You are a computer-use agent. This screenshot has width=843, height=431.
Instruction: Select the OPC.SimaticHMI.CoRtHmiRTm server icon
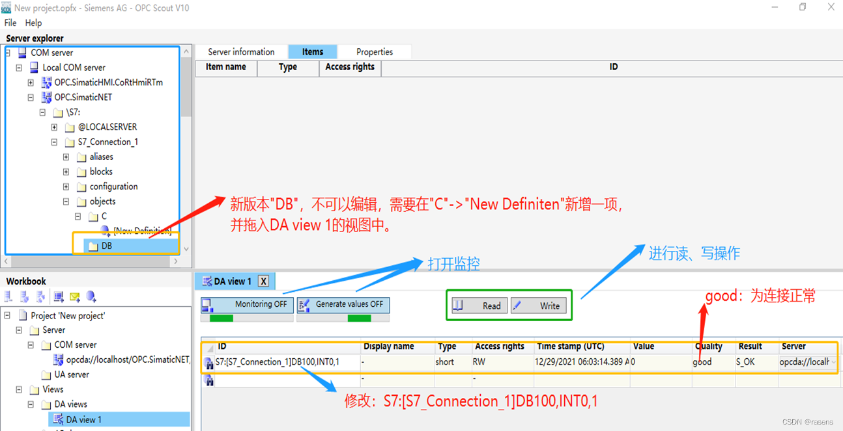point(46,83)
